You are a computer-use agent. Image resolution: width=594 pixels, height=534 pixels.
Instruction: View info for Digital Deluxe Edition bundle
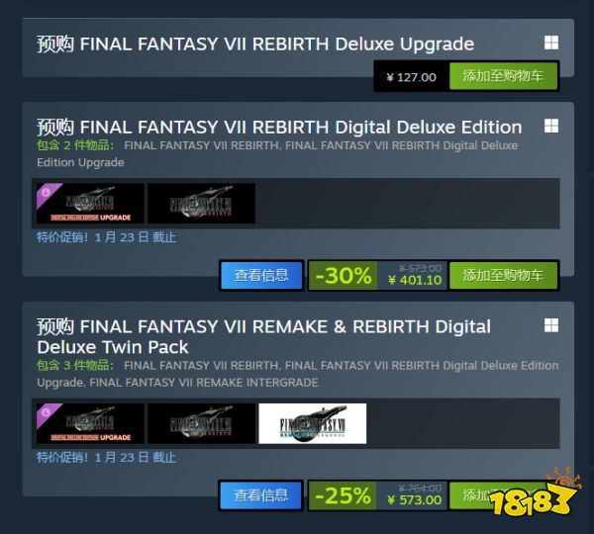261,275
